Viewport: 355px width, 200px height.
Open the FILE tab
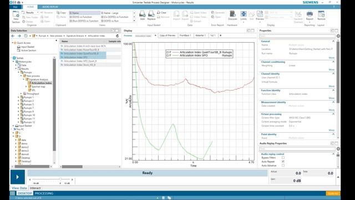[15, 7]
